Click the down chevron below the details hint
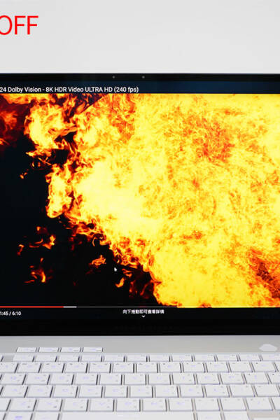Screen dimensions: 280x420 tap(143, 316)
